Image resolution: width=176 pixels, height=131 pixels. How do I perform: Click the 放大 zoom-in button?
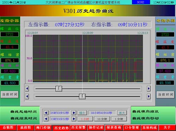pyautogui.click(x=122, y=113)
